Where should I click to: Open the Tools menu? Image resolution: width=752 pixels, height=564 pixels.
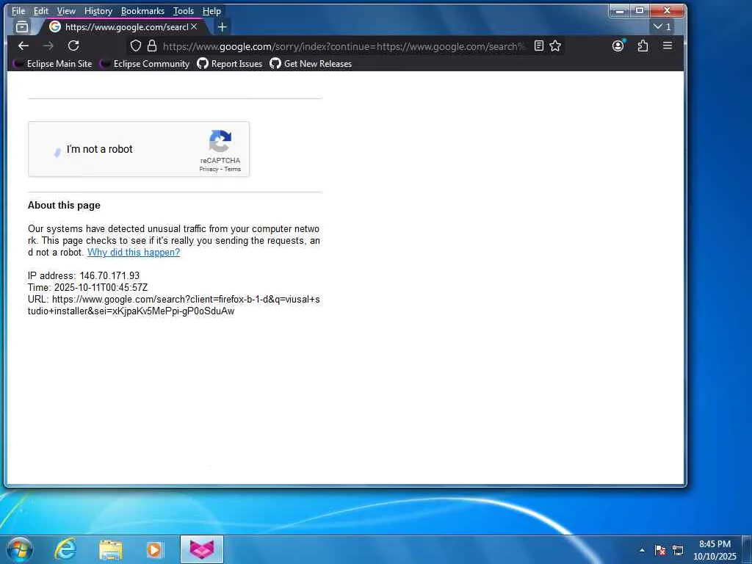click(183, 11)
